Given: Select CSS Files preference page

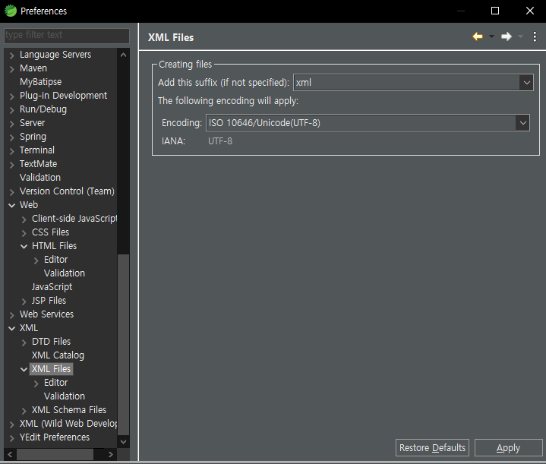Looking at the screenshot, I should pos(50,232).
